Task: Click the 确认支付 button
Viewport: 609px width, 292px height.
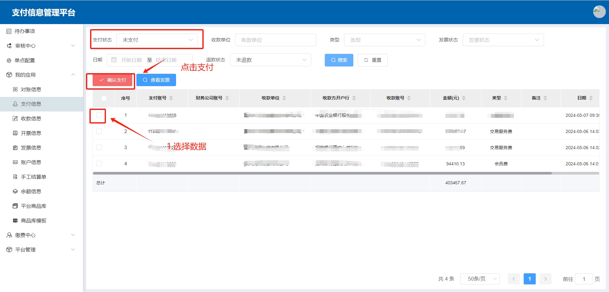Action: point(113,80)
